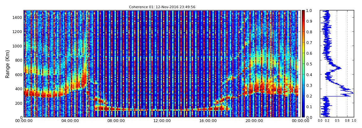Click the colorbar 0.5 tick label
This screenshot has width=362, height=128.
coord(309,64)
